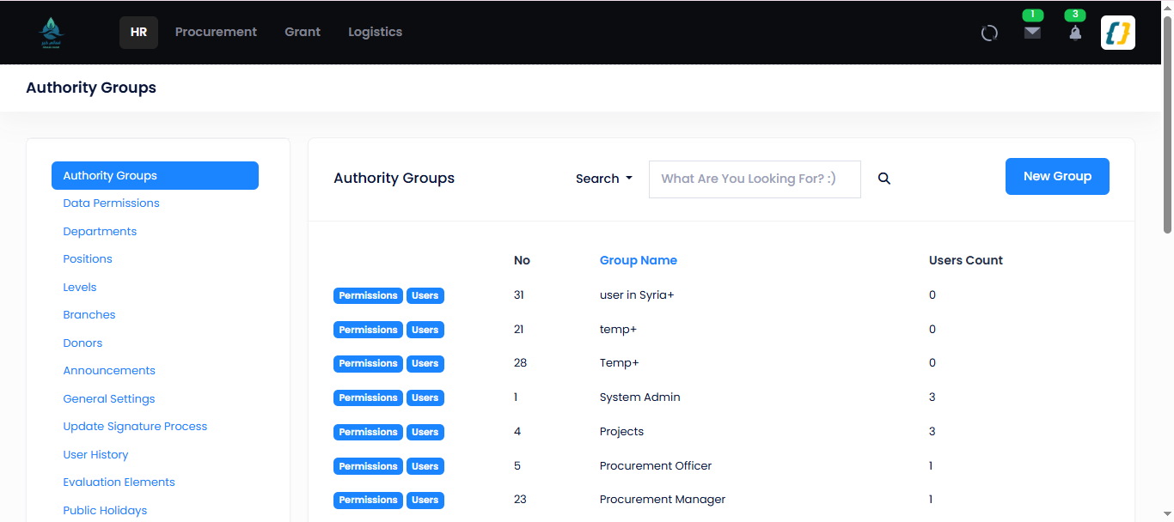Open Users for Procurement Manager group
Image resolution: width=1174 pixels, height=522 pixels.
pyautogui.click(x=425, y=500)
